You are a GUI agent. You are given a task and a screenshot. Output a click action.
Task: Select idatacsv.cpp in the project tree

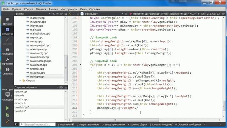click(37, 18)
